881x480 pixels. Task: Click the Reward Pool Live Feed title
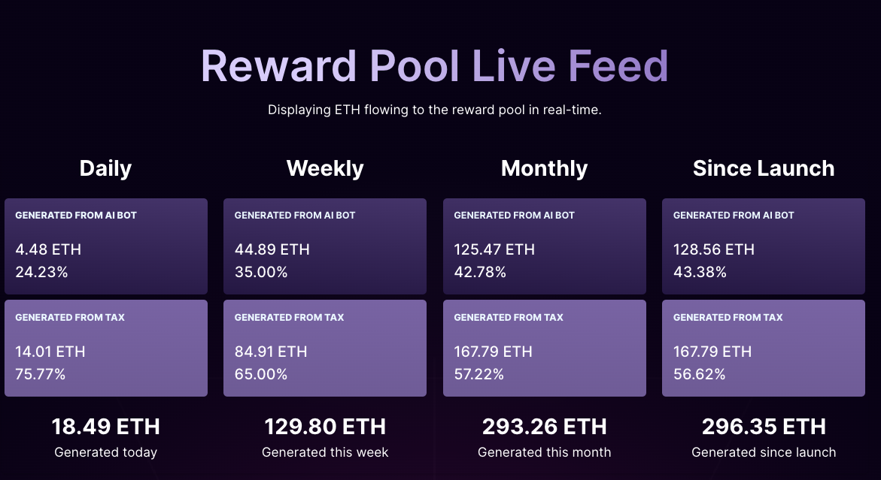point(434,66)
